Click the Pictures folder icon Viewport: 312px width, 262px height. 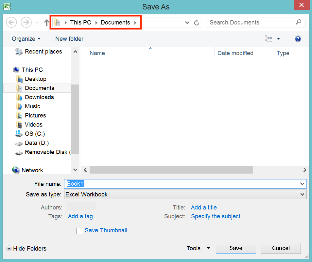(x=19, y=116)
